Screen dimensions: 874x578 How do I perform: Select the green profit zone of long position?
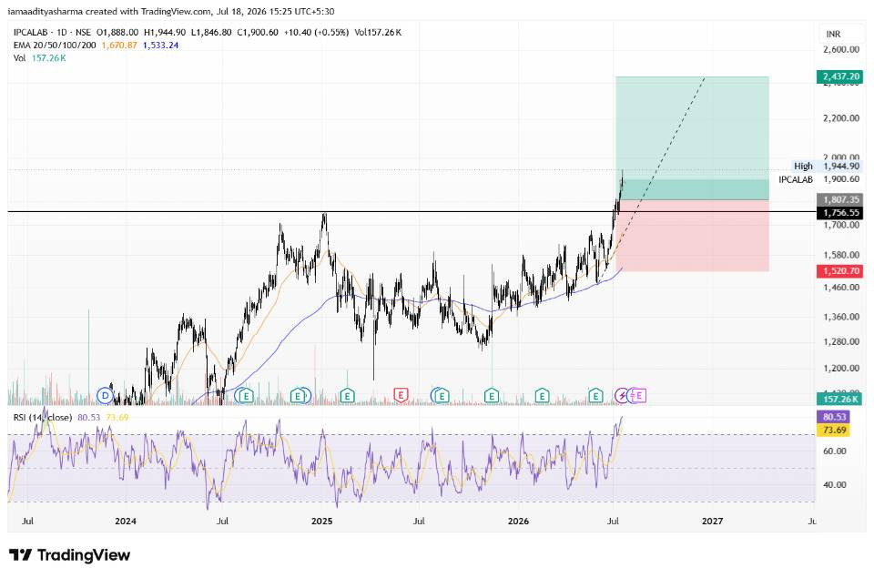pyautogui.click(x=692, y=137)
